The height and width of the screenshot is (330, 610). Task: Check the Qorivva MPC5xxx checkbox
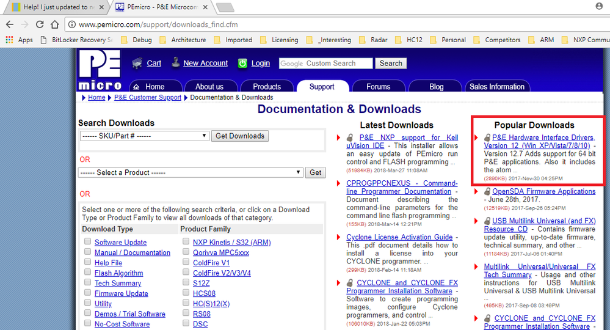(186, 252)
